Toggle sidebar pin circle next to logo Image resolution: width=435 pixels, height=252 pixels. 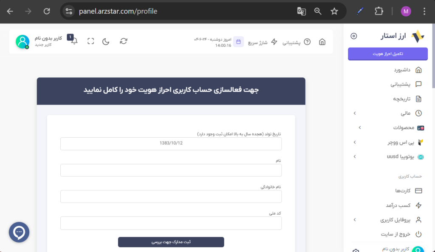coord(354,36)
